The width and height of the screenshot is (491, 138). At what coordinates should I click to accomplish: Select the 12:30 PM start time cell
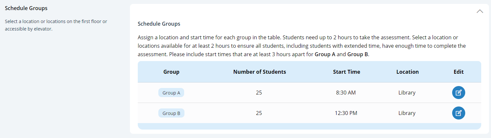click(x=346, y=113)
